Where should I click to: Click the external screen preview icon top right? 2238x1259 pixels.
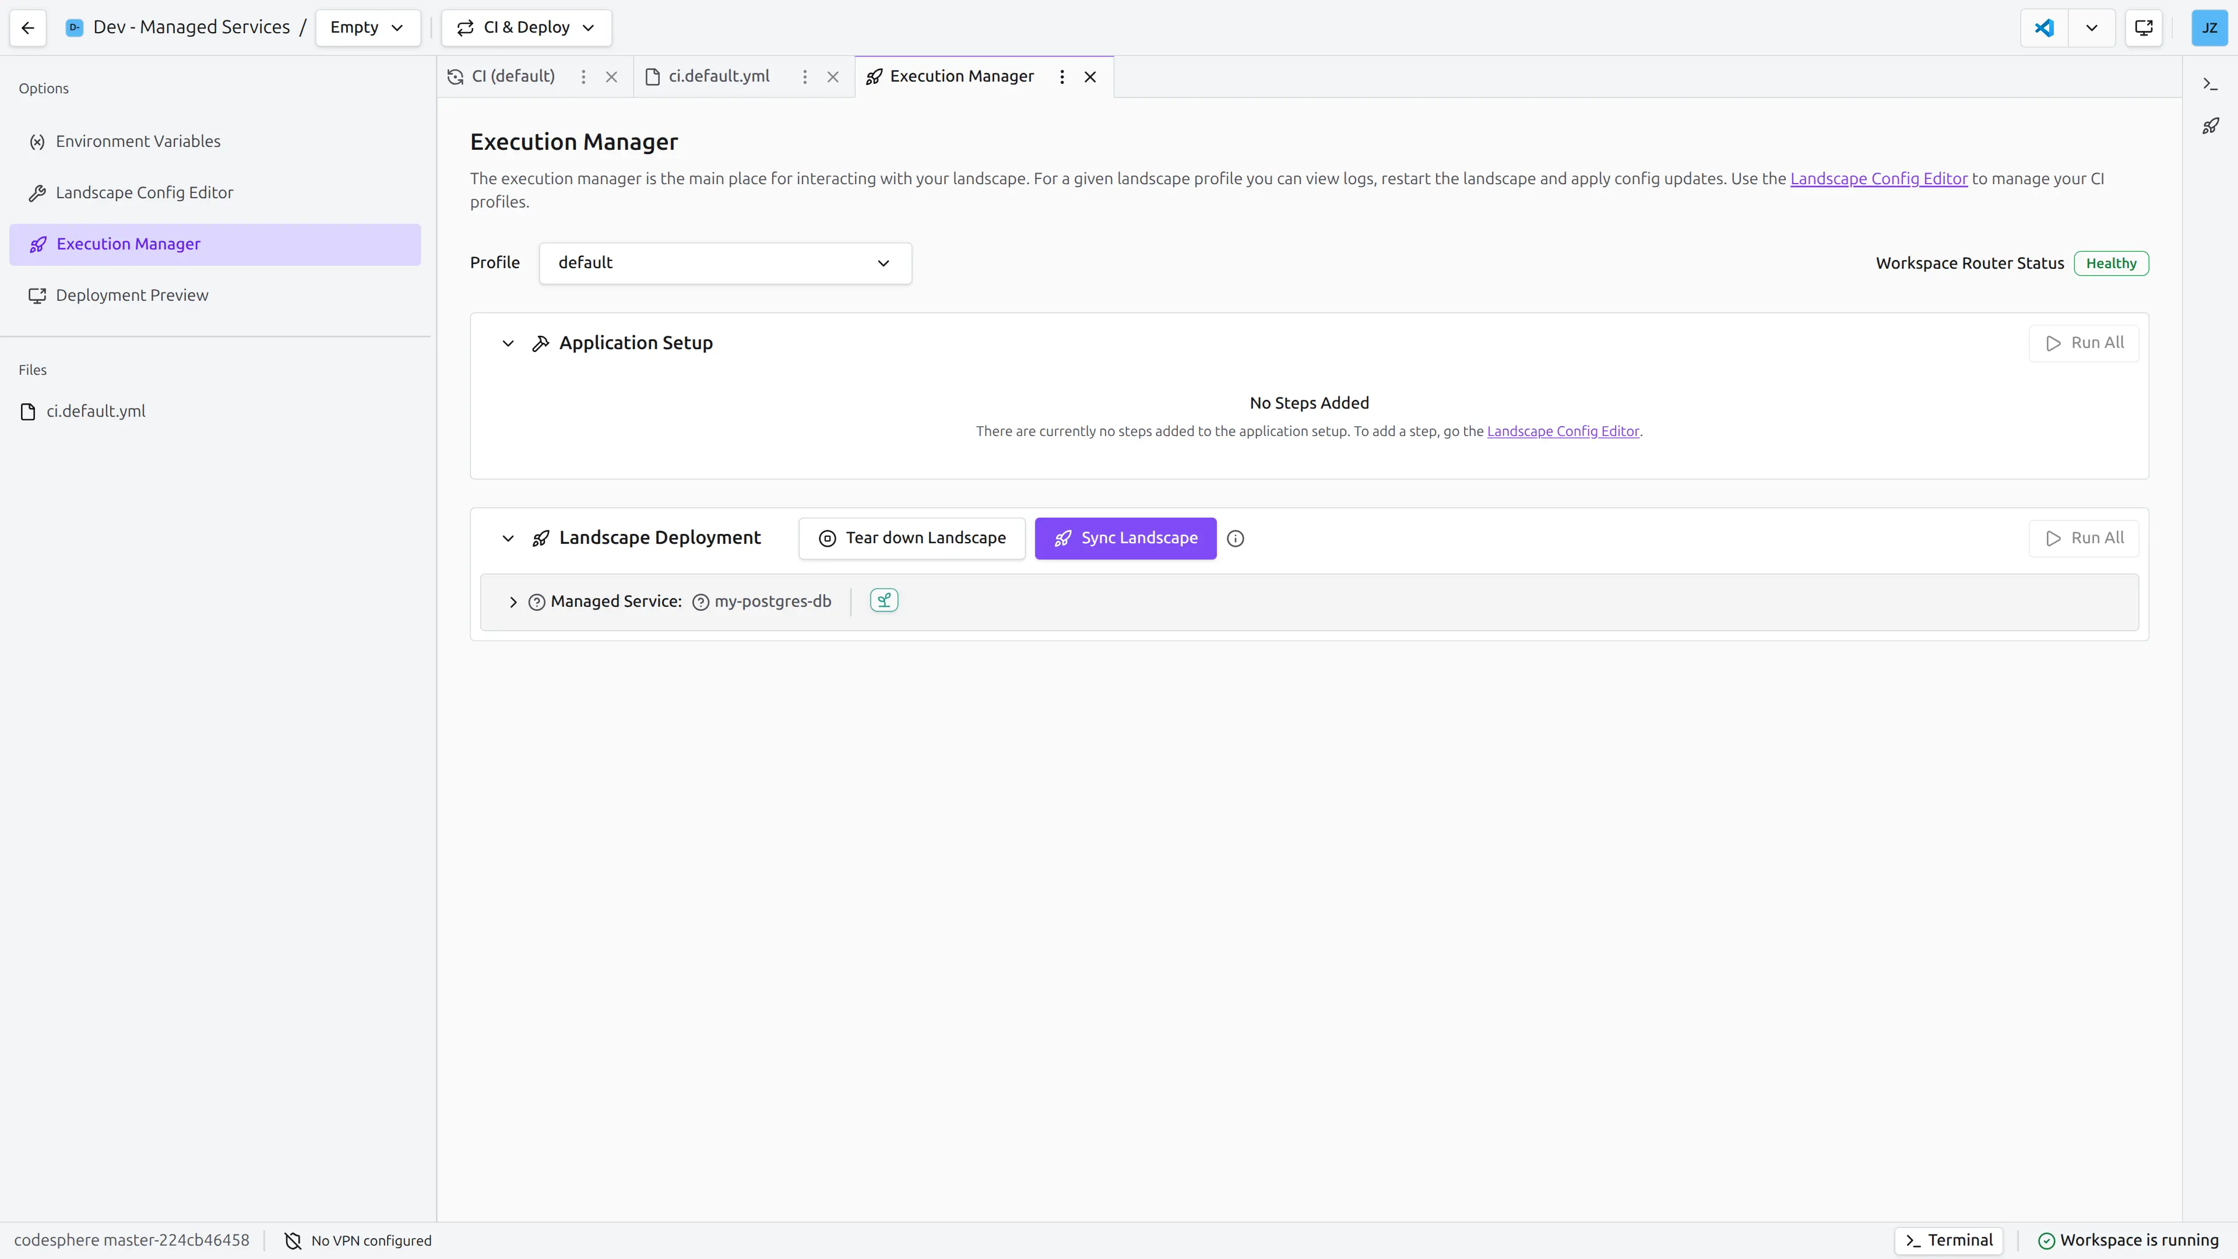[x=2144, y=27]
